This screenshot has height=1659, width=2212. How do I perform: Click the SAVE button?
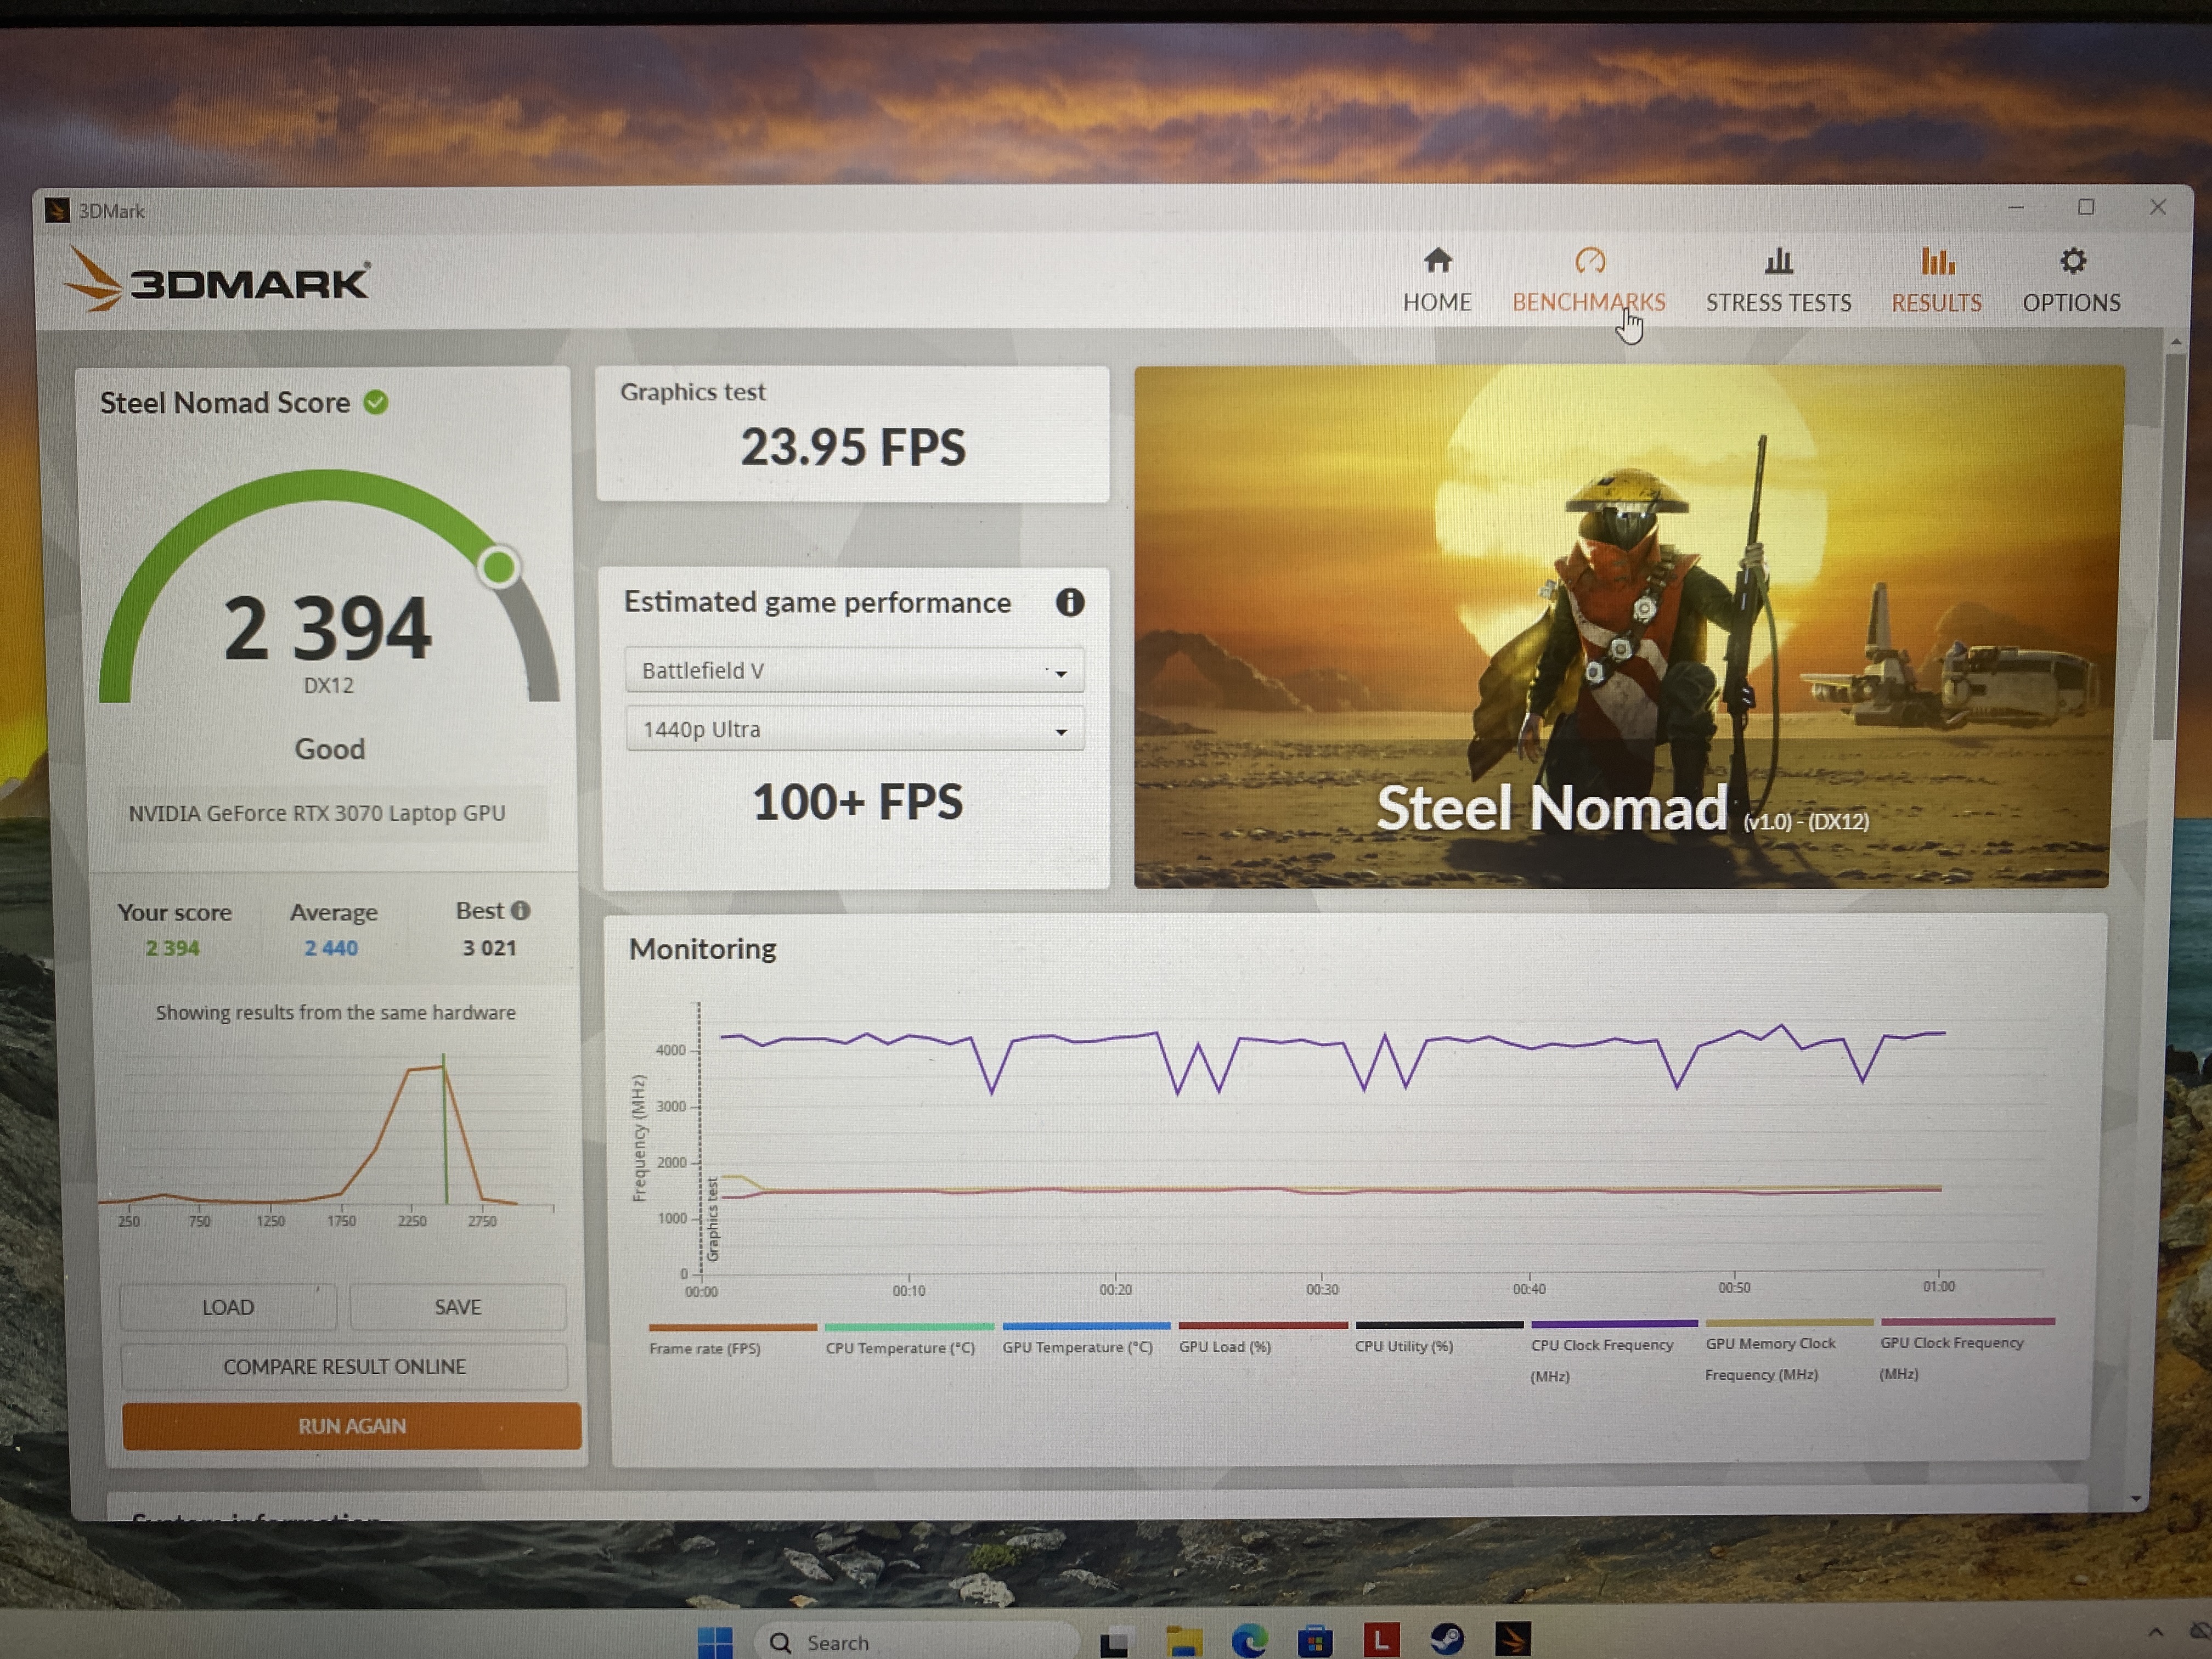tap(458, 1307)
